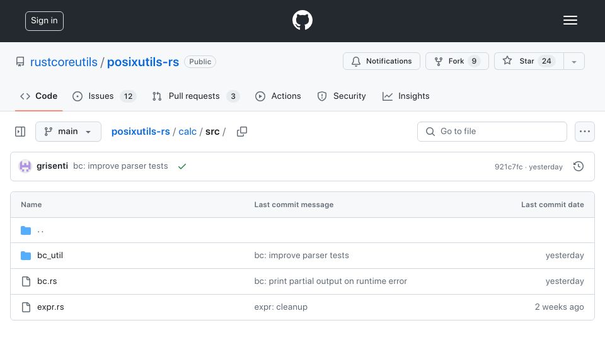Open latest commit message bc: improve parser tests
Image resolution: width=605 pixels, height=340 pixels.
click(120, 166)
